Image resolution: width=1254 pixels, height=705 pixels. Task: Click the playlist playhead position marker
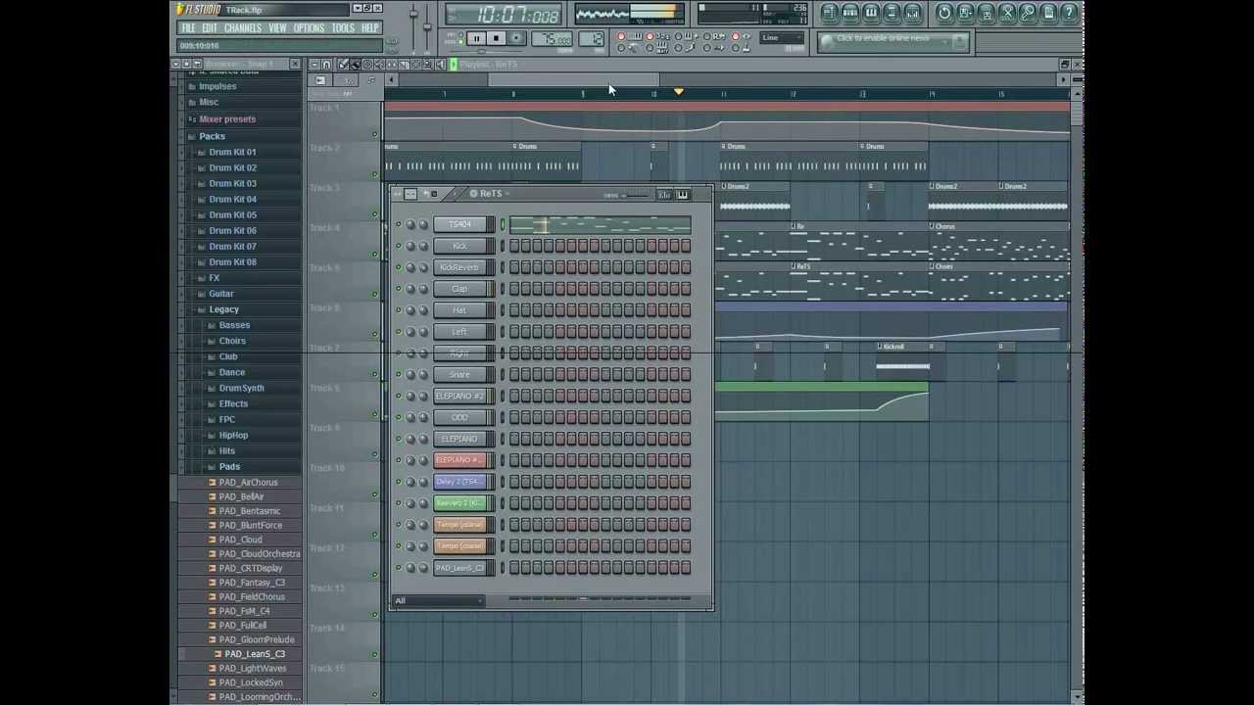[678, 92]
